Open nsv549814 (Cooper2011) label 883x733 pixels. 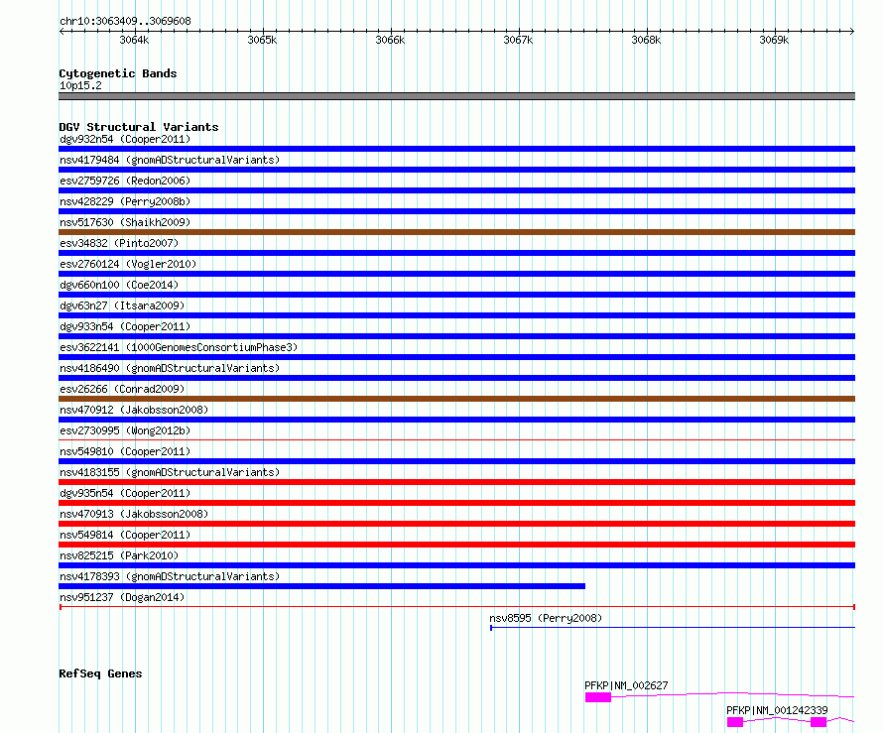[x=125, y=535]
